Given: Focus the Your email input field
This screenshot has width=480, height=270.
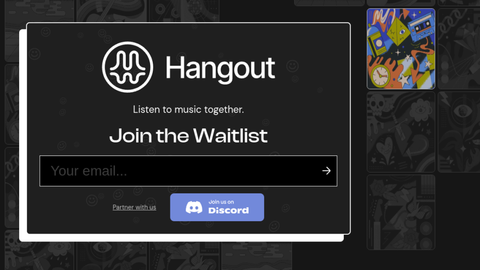Looking at the screenshot, I should point(188,171).
